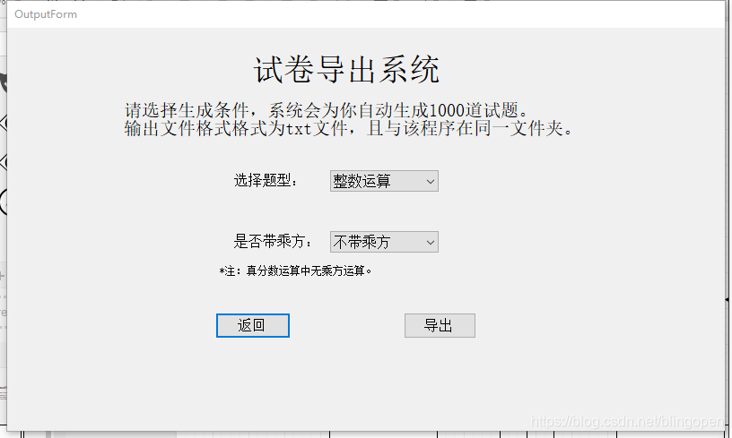Open the 选择题型 combo box showing 整数运算
Screen dimensions: 732x438
click(x=384, y=181)
